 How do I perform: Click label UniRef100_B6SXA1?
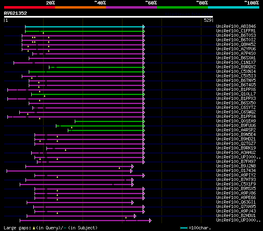(236, 58)
